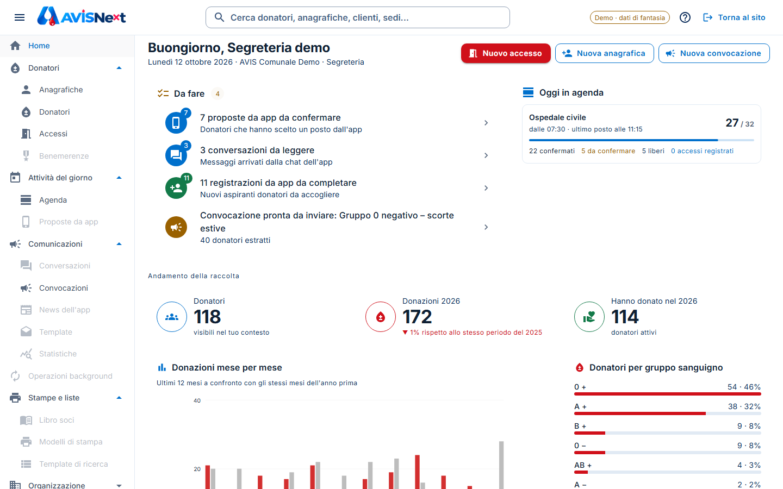Image resolution: width=783 pixels, height=489 pixels.
Task: Click the AvisNext logo
Action: tap(82, 17)
